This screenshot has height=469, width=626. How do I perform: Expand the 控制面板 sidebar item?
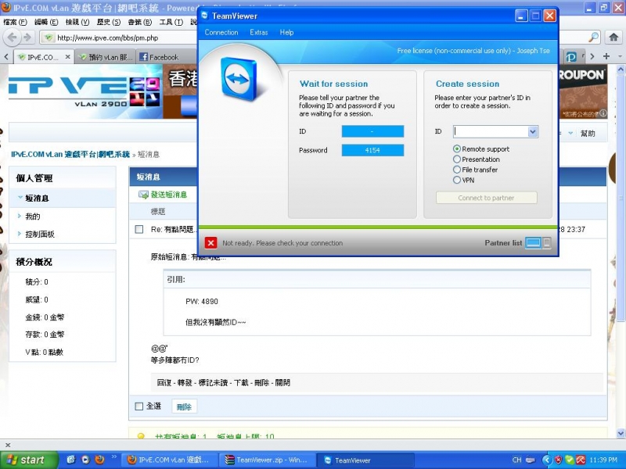pyautogui.click(x=36, y=234)
